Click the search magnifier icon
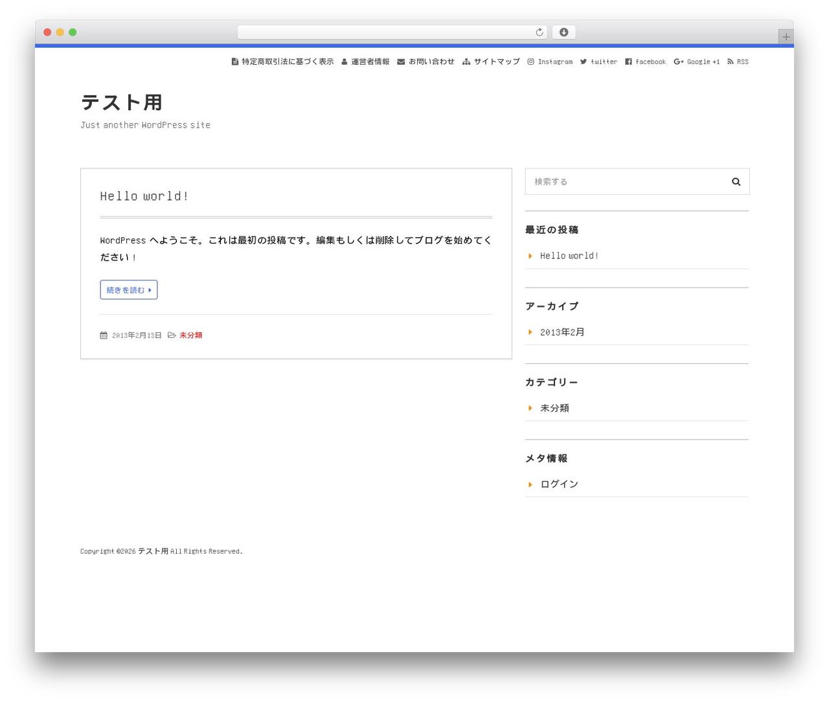829x702 pixels. (736, 182)
